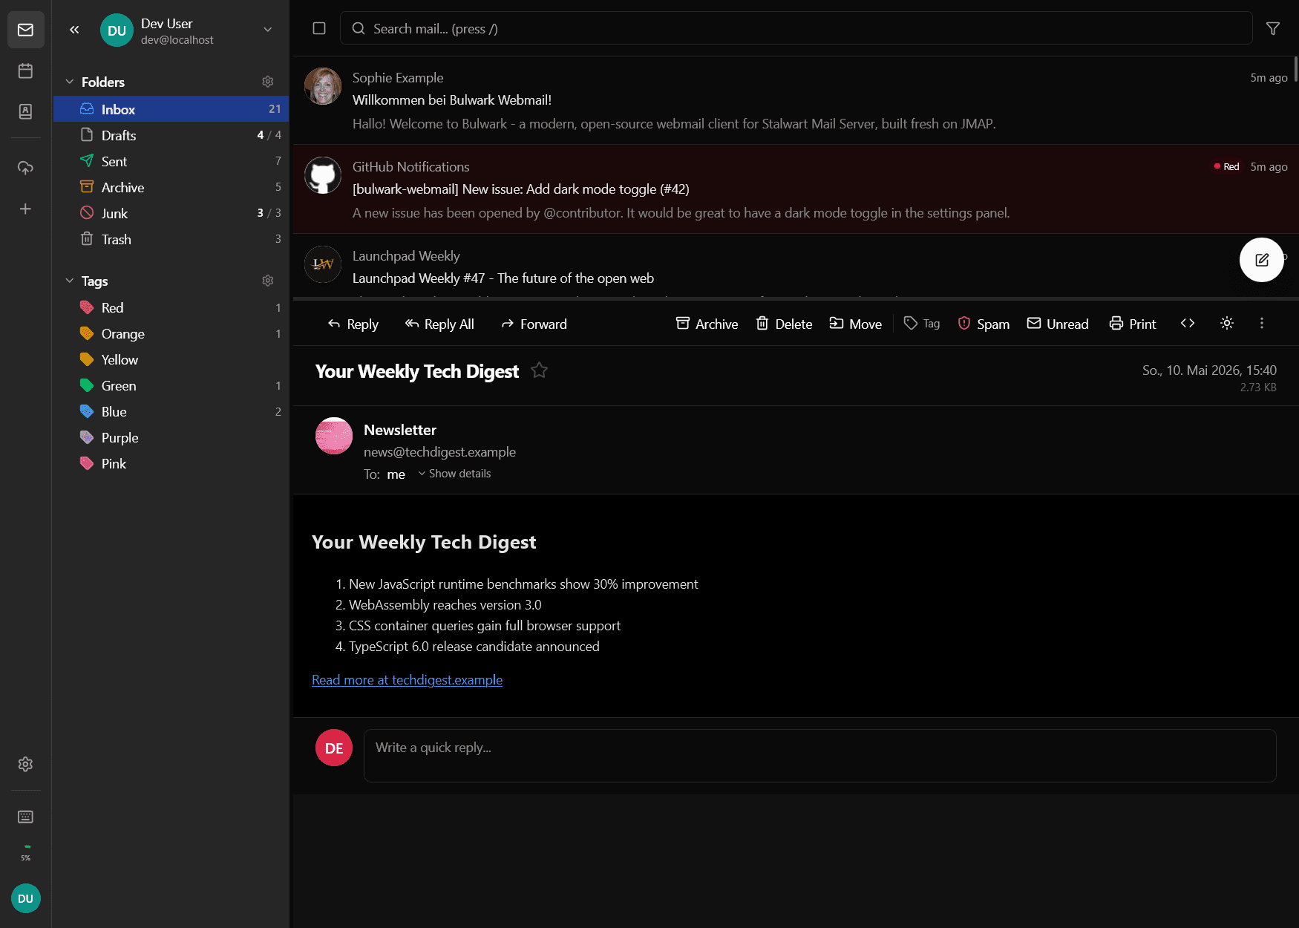Click Reply All button
The image size is (1299, 928).
point(439,324)
